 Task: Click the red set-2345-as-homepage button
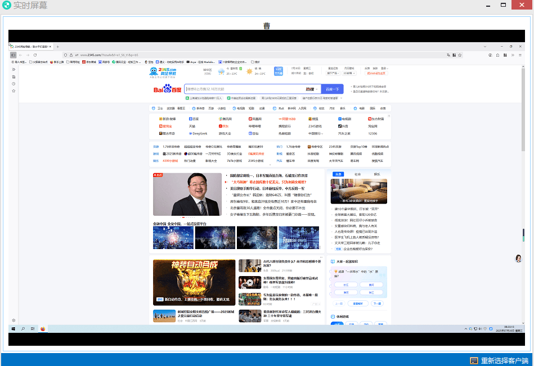[376, 73]
